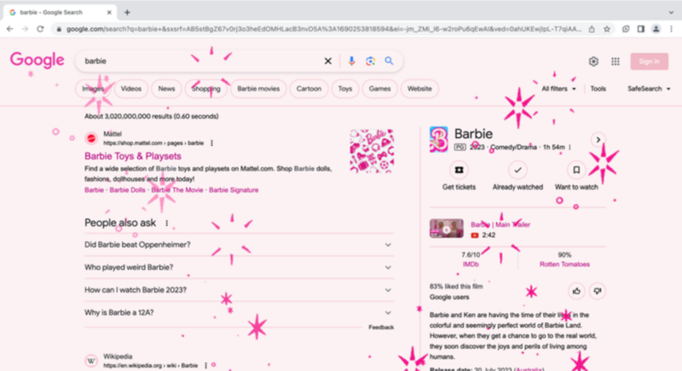Play the Barbie trailer thumbnail
Image resolution: width=682 pixels, height=371 pixels.
point(446,229)
